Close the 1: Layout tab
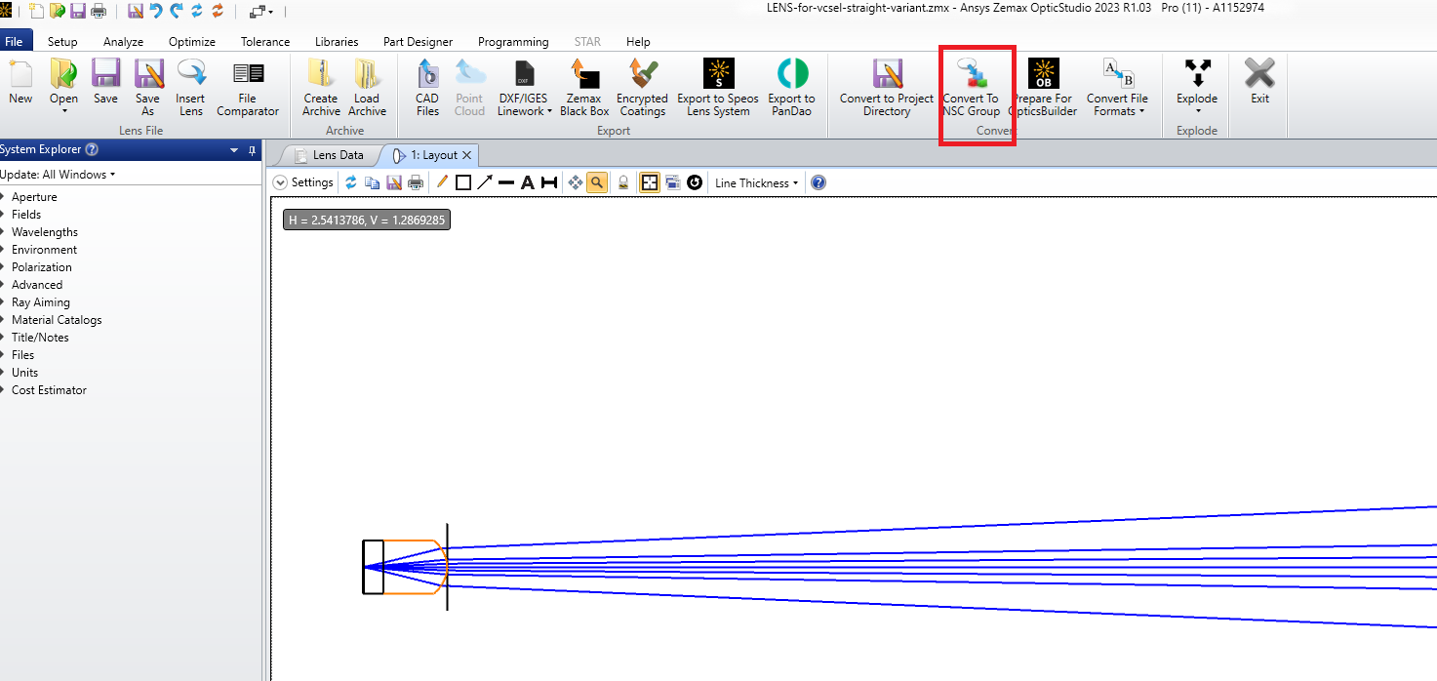Viewport: 1437px width, 681px height. point(466,155)
